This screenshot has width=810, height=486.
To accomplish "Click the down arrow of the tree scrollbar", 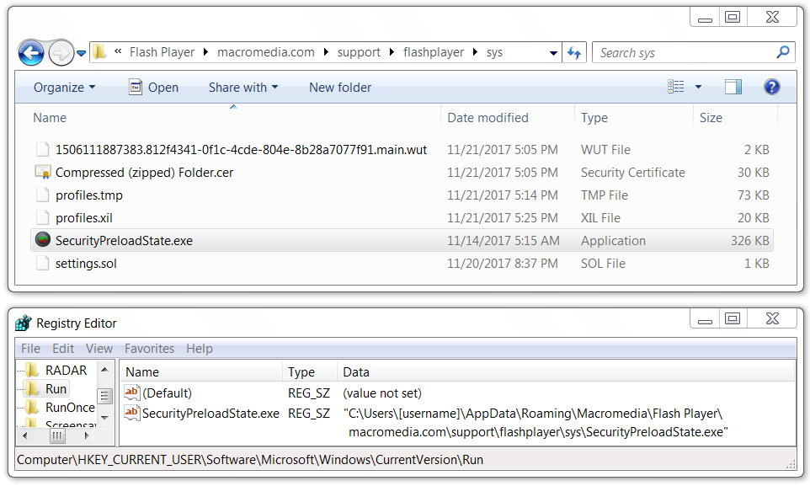I will 104,418.
